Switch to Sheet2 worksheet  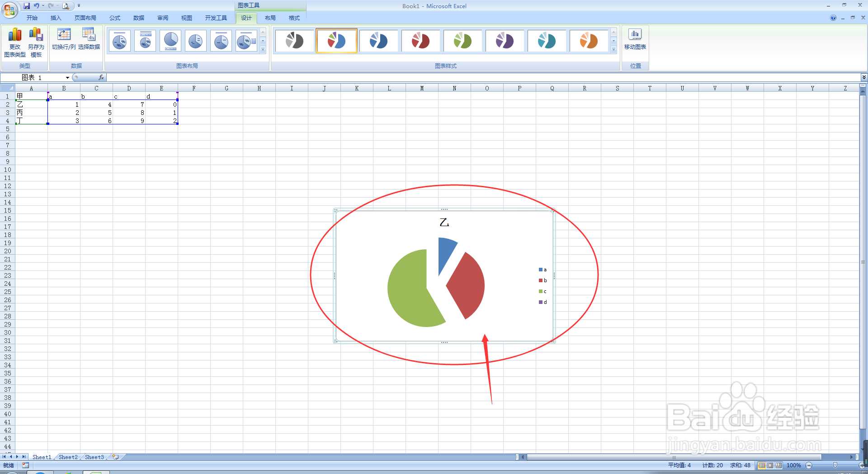click(68, 457)
